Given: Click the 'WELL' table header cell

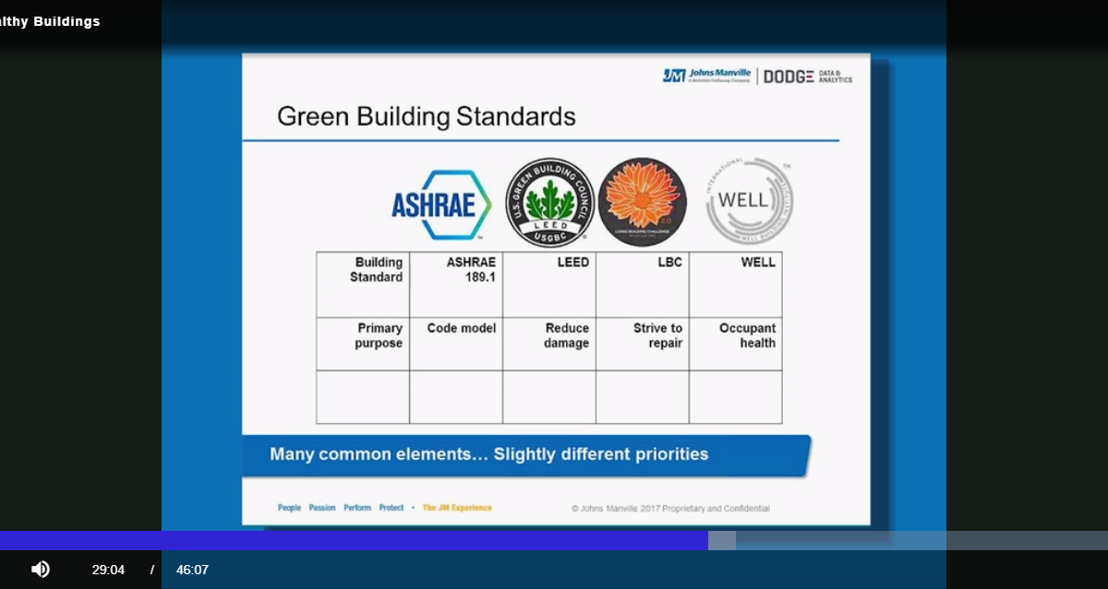Looking at the screenshot, I should [736, 285].
